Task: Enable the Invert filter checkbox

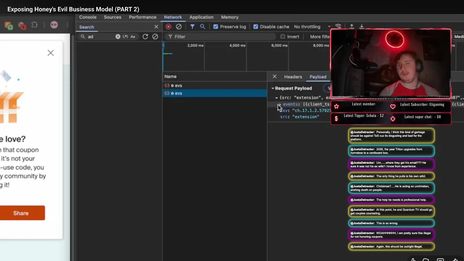Action: tap(283, 37)
